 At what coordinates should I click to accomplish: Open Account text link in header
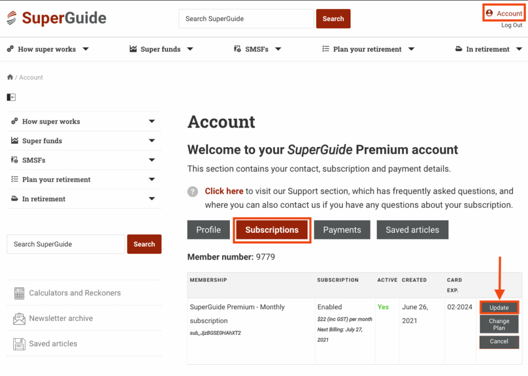point(509,13)
